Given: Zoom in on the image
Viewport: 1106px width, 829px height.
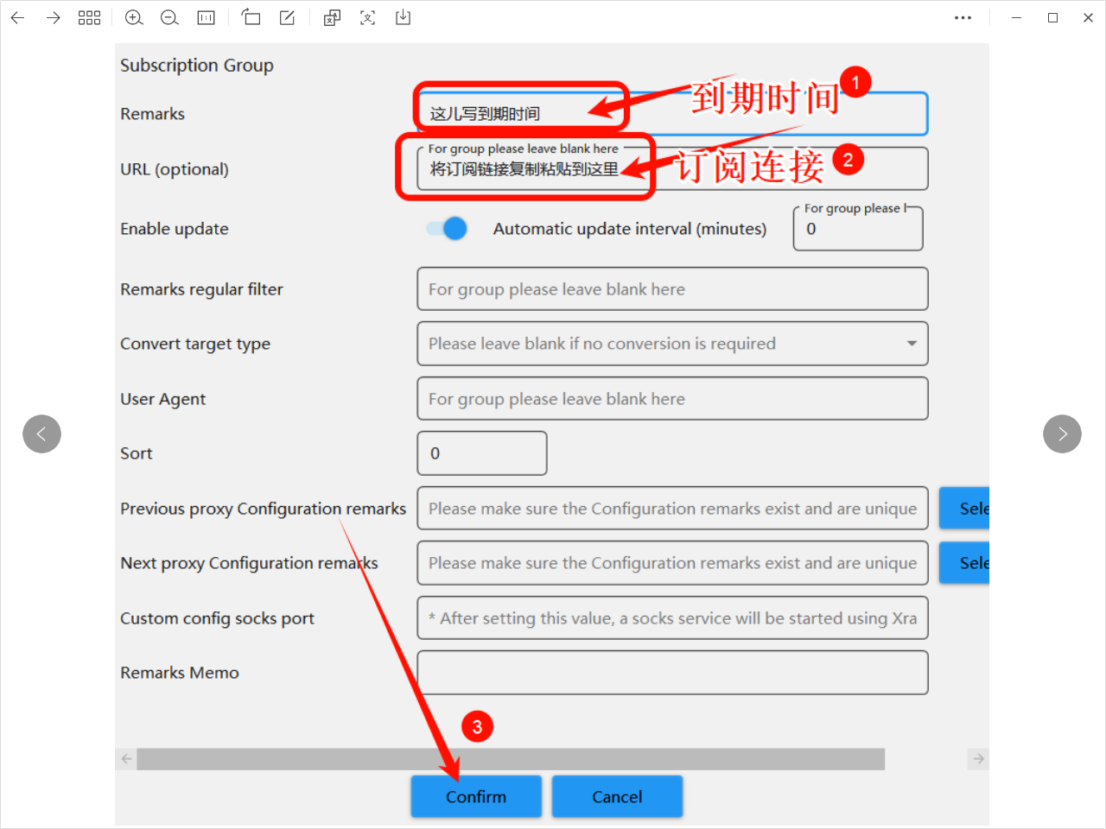Looking at the screenshot, I should 134,17.
